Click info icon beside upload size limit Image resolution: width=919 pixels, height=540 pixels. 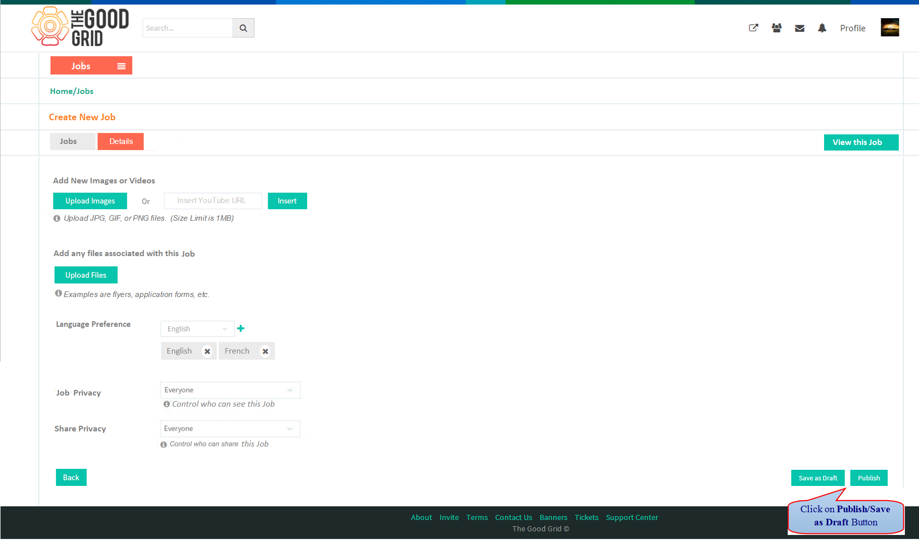(57, 218)
